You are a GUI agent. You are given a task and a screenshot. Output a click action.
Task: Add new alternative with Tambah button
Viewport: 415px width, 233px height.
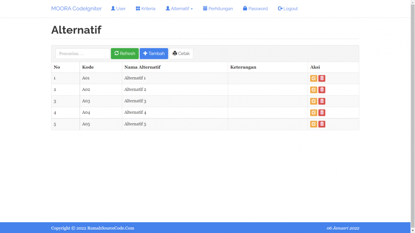[154, 54]
